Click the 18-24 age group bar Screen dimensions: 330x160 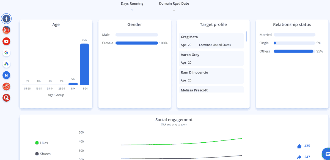[84, 64]
